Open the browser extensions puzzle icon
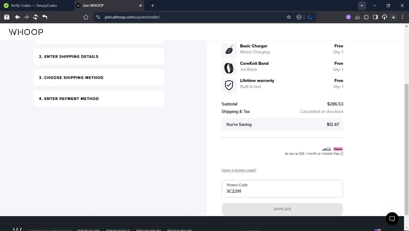Screen dimensions: 409x231 [366, 17]
